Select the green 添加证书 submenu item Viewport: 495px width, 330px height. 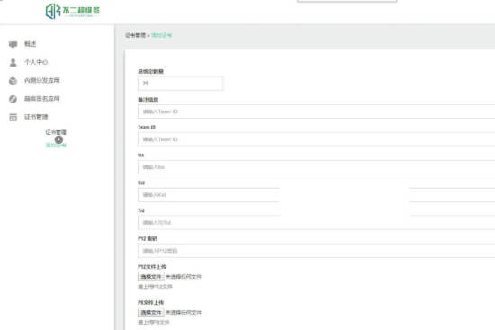pyautogui.click(x=56, y=145)
